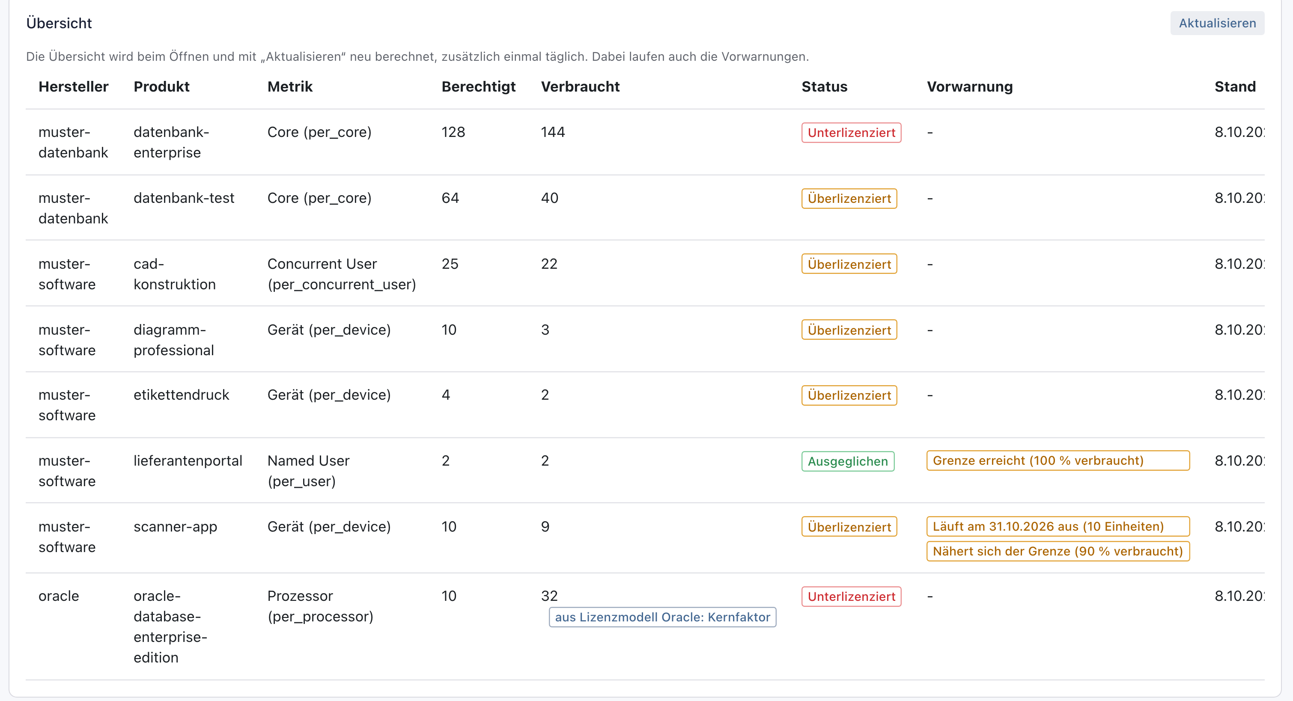
Task: Click the Berechtigt value 25
Action: pos(450,264)
